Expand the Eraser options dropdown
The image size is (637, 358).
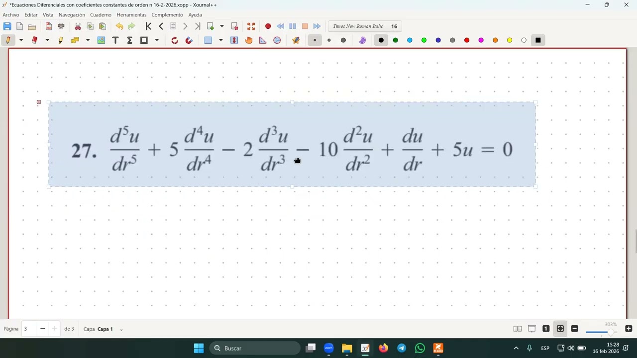47,40
